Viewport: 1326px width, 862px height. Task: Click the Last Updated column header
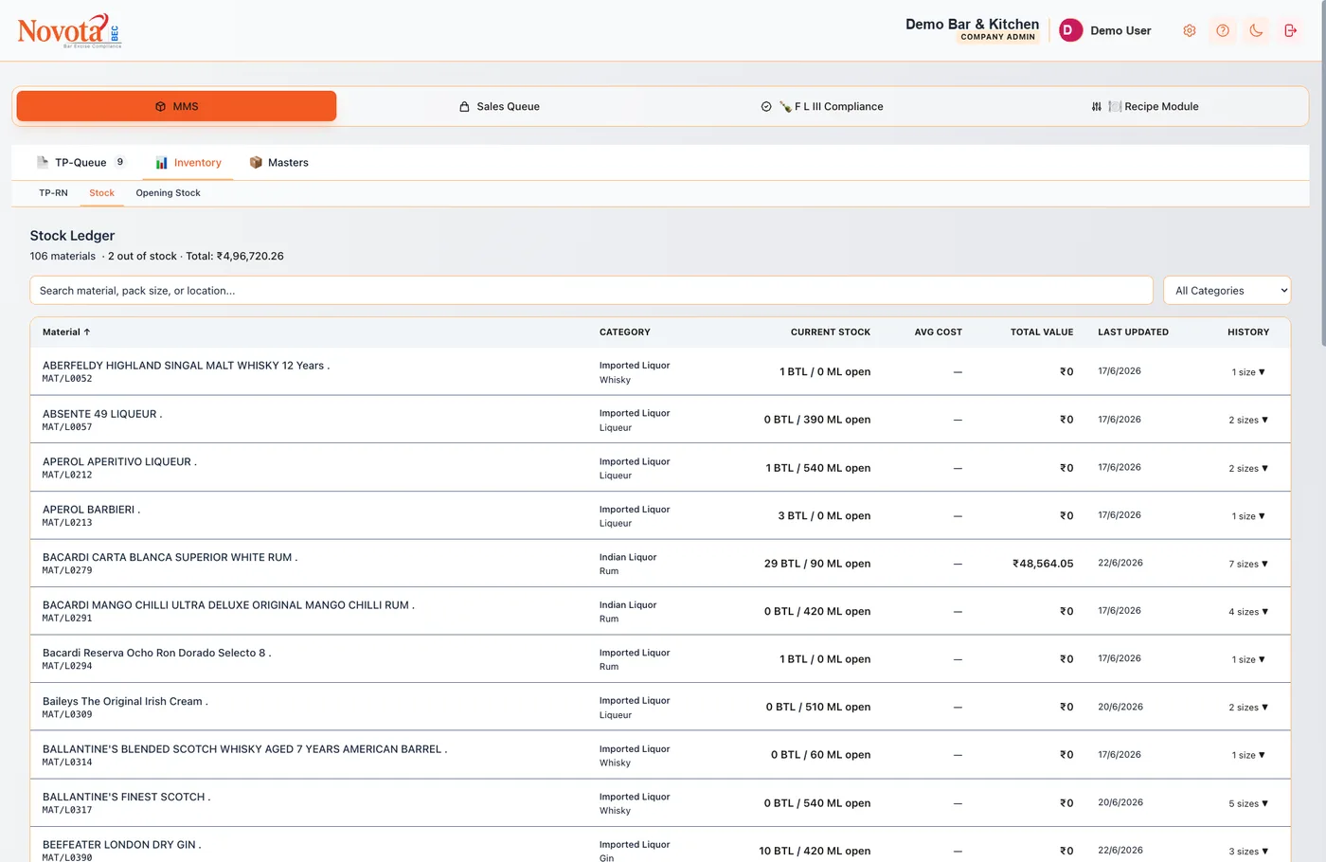click(1133, 332)
